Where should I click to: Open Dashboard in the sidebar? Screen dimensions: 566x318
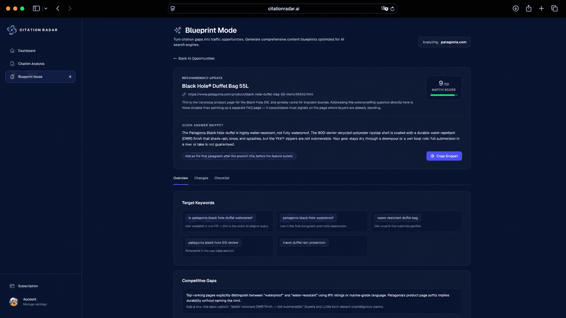tap(40, 51)
